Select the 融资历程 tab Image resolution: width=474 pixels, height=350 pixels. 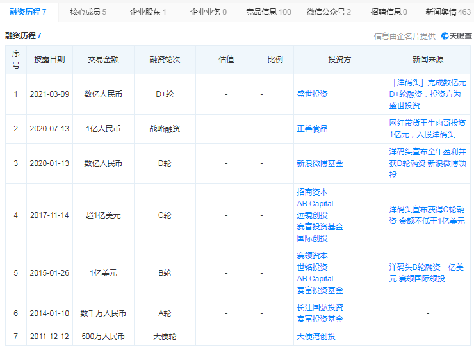pyautogui.click(x=28, y=12)
